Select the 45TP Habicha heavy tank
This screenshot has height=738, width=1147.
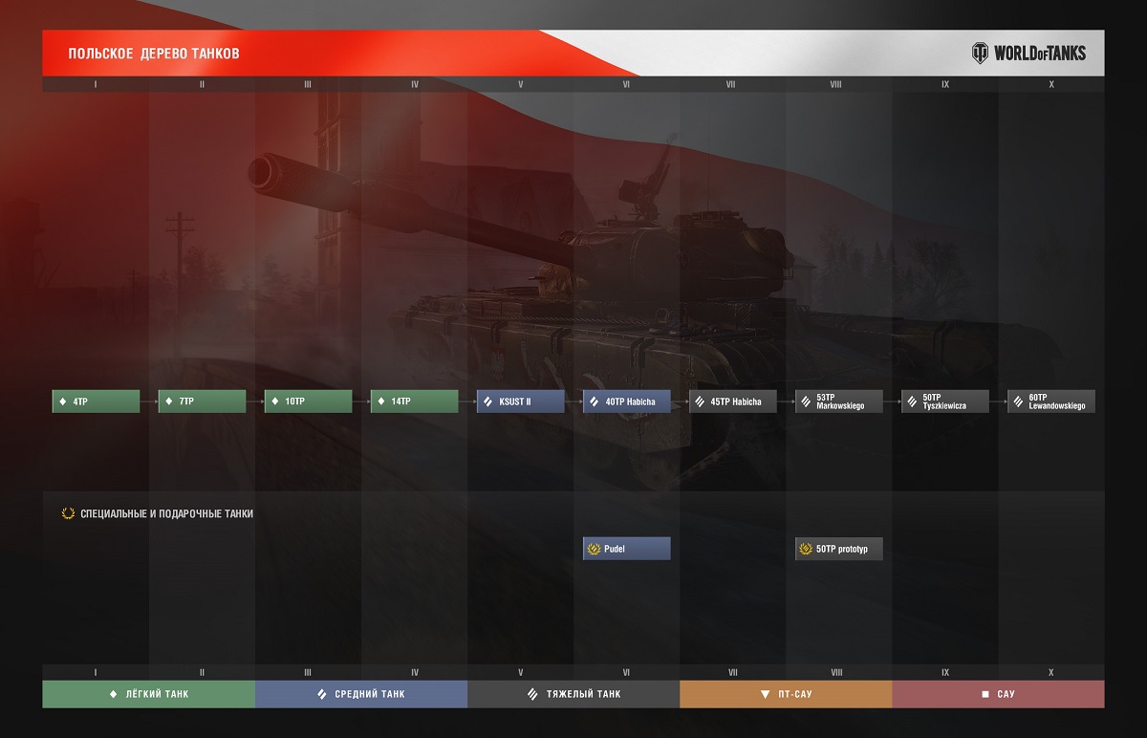pos(732,402)
